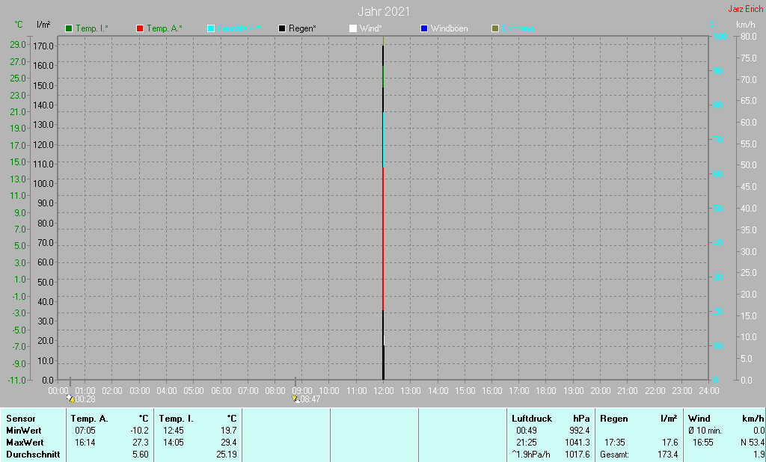
Task: Click the sunrise icon at 00:28
Action: [70, 398]
